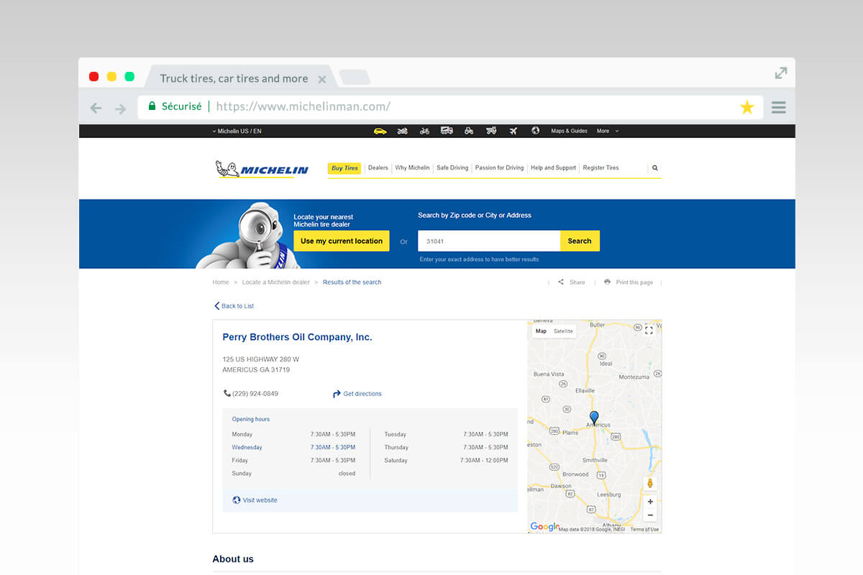Open the Dealers menu item
The image size is (863, 575).
click(378, 167)
